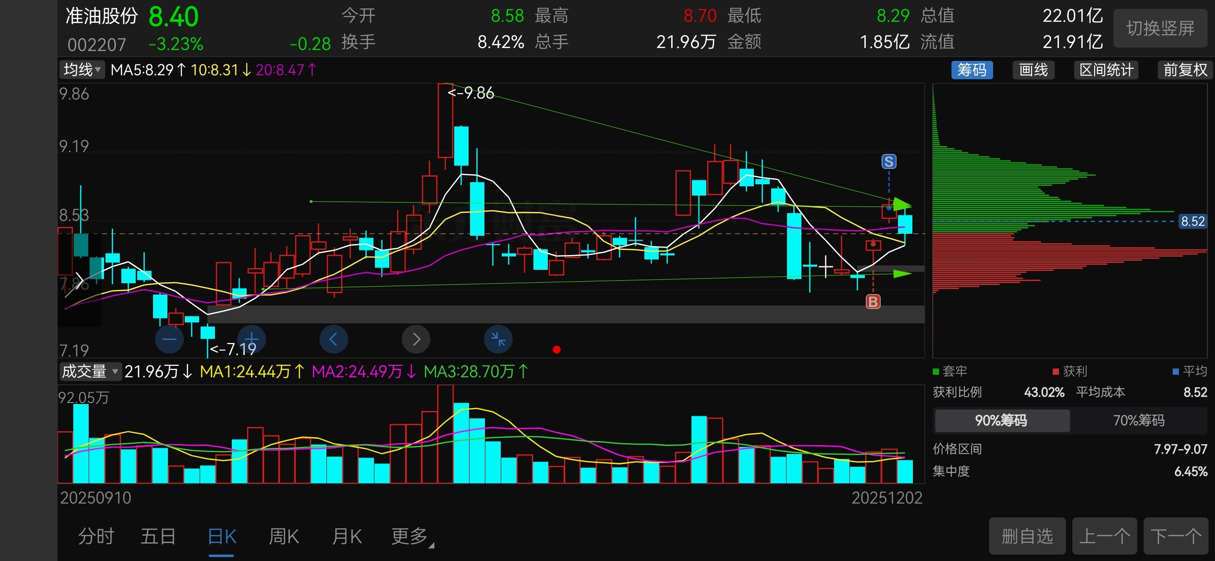Expand the 更多 period options
1215x561 pixels.
411,536
